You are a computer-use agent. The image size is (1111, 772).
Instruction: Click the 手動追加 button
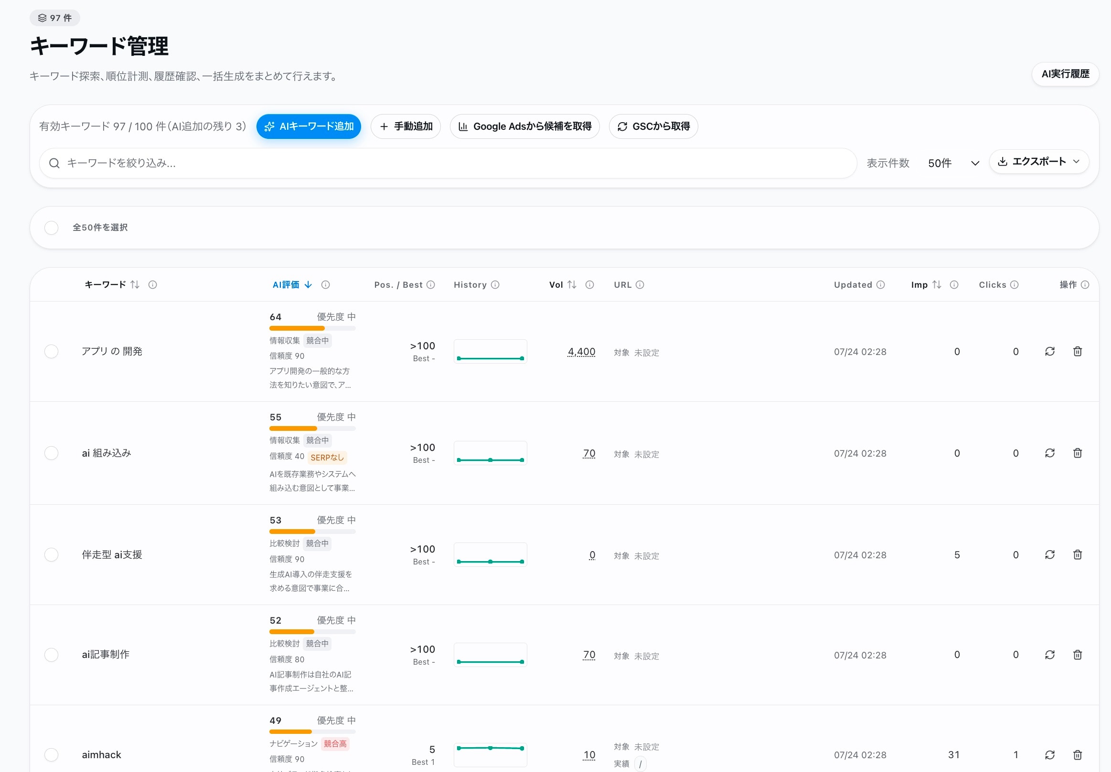point(406,126)
